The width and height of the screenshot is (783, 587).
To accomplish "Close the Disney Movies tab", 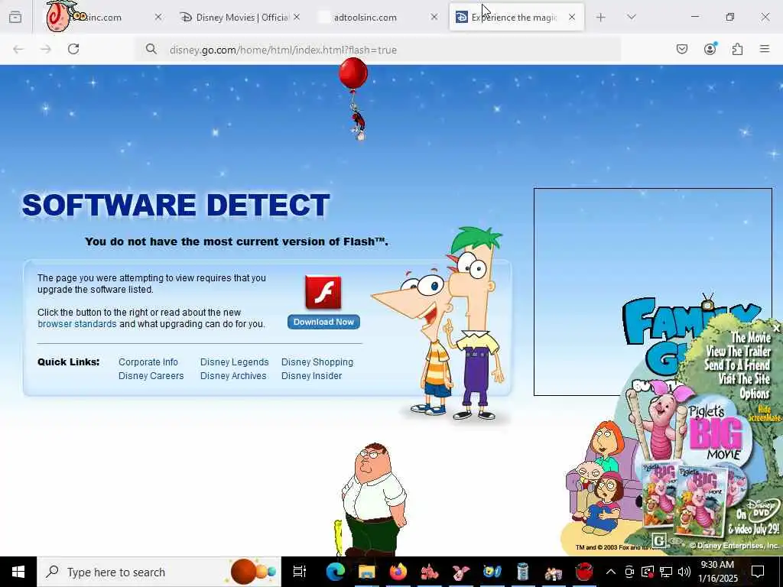I will [x=297, y=18].
